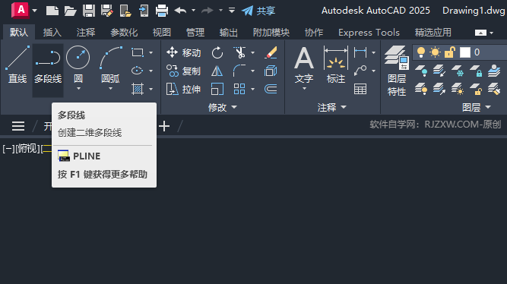The image size is (507, 284).
Task: Switch to the Parametric (参数化) tab
Action: pos(124,33)
